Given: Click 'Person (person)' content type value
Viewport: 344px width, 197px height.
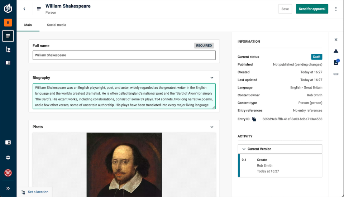Looking at the screenshot, I should [x=310, y=103].
